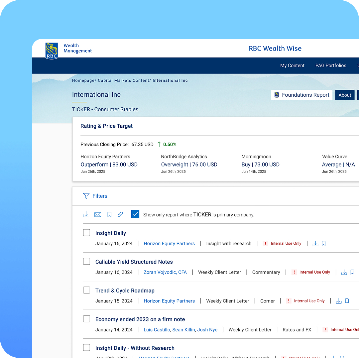
Task: Click the bulk bookmark icon in toolbar
Action: pyautogui.click(x=109, y=214)
